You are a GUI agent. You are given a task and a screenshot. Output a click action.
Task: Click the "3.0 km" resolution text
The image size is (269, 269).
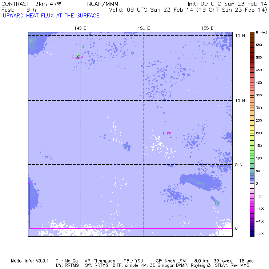pyautogui.click(x=202, y=261)
